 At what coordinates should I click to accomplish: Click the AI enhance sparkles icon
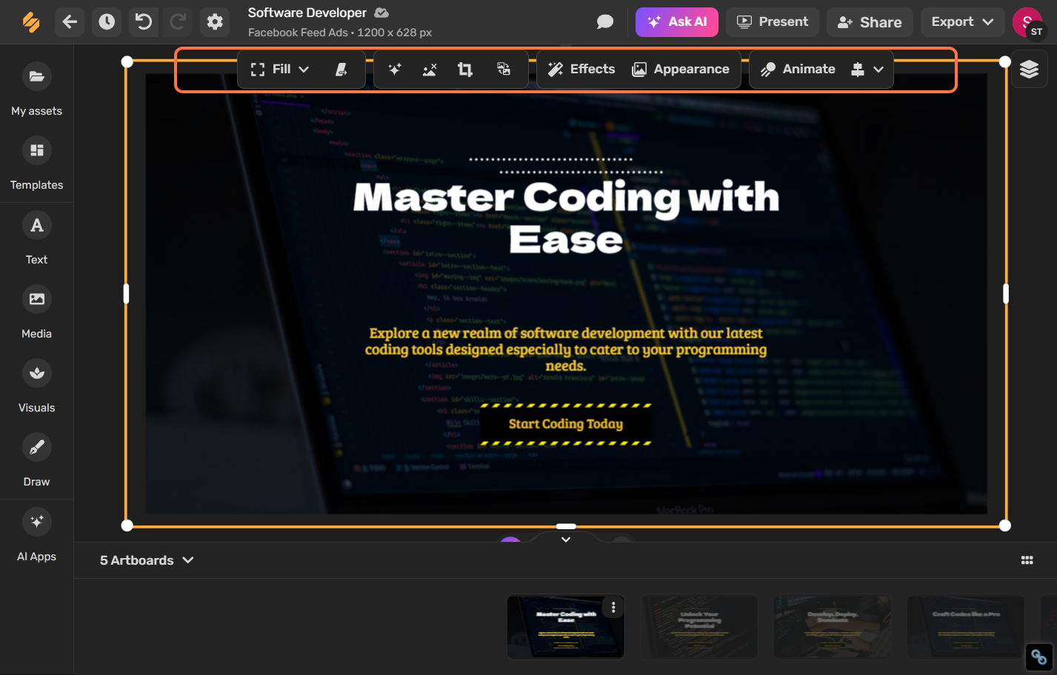(394, 69)
